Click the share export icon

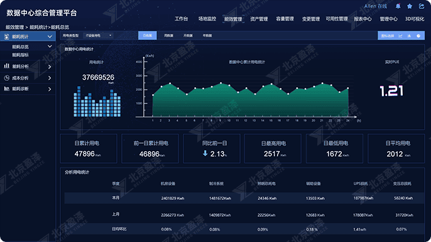[422, 6]
